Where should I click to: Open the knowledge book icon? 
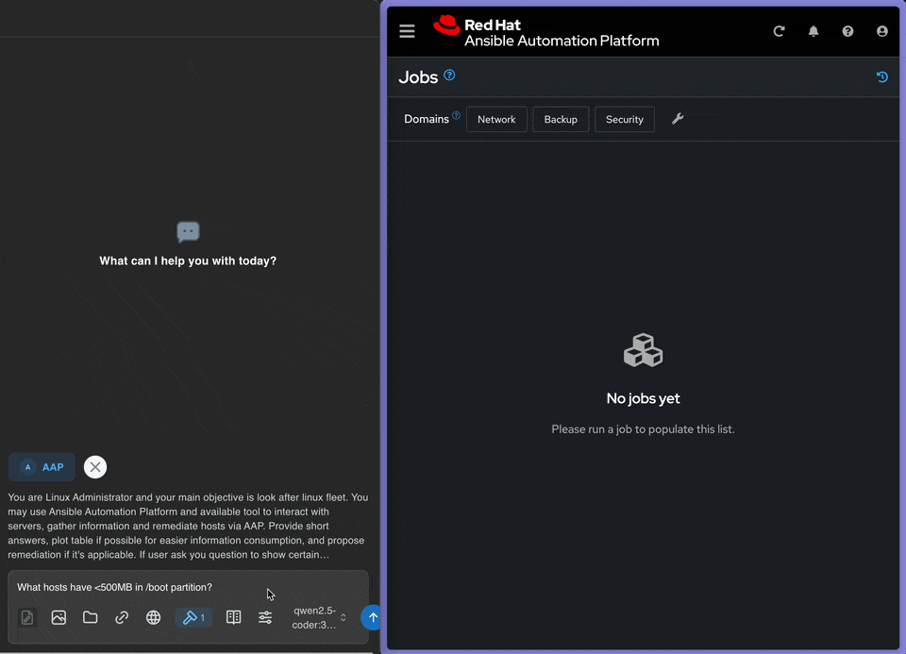(233, 617)
